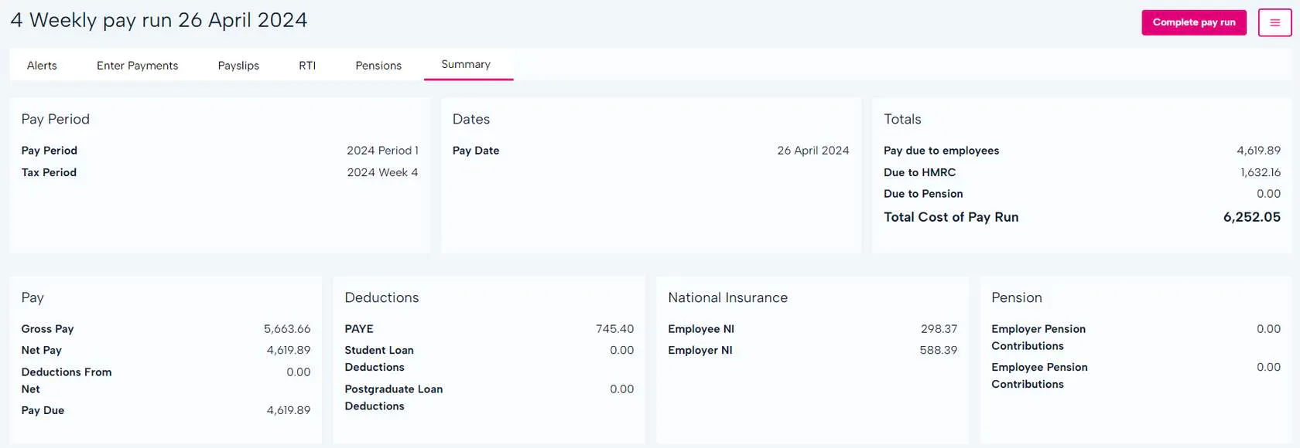Select the Summary tab
The width and height of the screenshot is (1300, 448).
[x=466, y=64]
